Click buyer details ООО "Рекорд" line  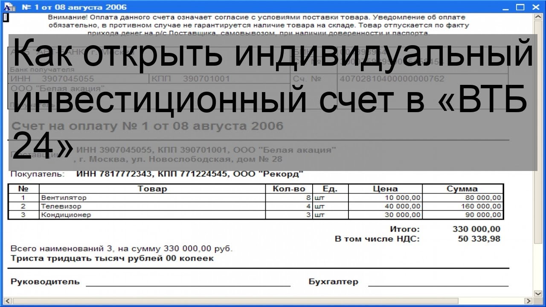coord(190,174)
